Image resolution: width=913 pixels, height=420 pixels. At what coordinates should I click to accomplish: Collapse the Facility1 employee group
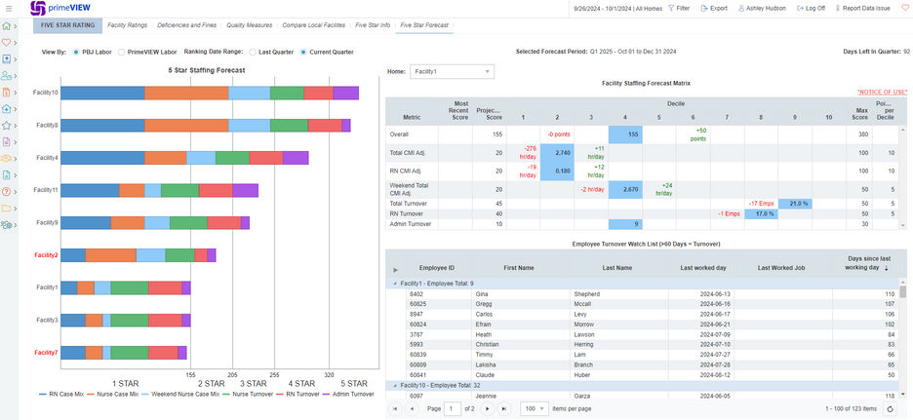395,284
